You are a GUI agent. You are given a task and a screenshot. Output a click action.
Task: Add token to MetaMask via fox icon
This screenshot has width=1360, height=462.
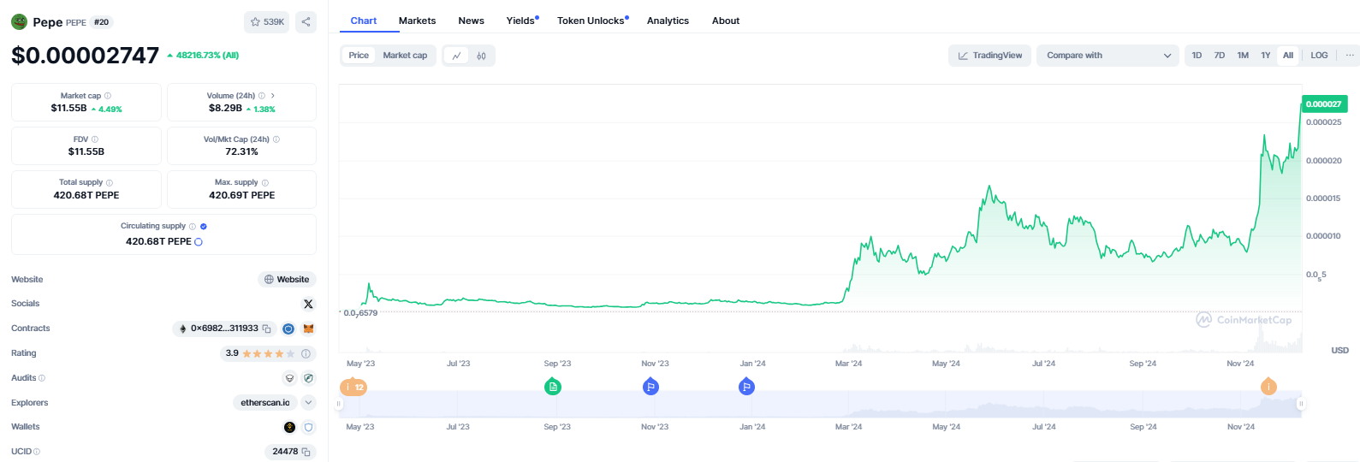click(x=309, y=329)
